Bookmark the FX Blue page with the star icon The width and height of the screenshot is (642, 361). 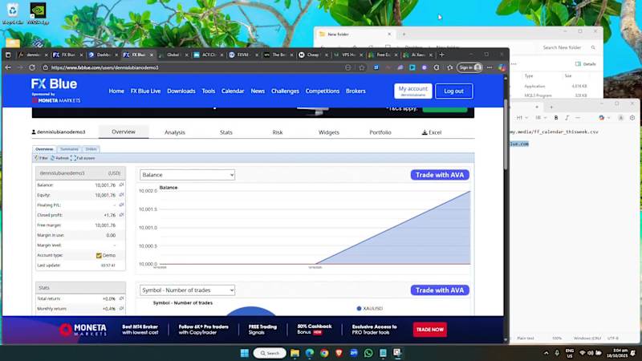click(362, 67)
